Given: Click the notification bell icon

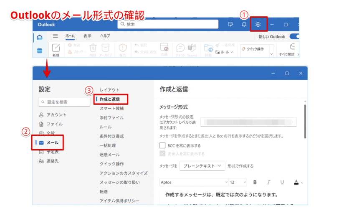Looking at the screenshot, I should [244, 25].
